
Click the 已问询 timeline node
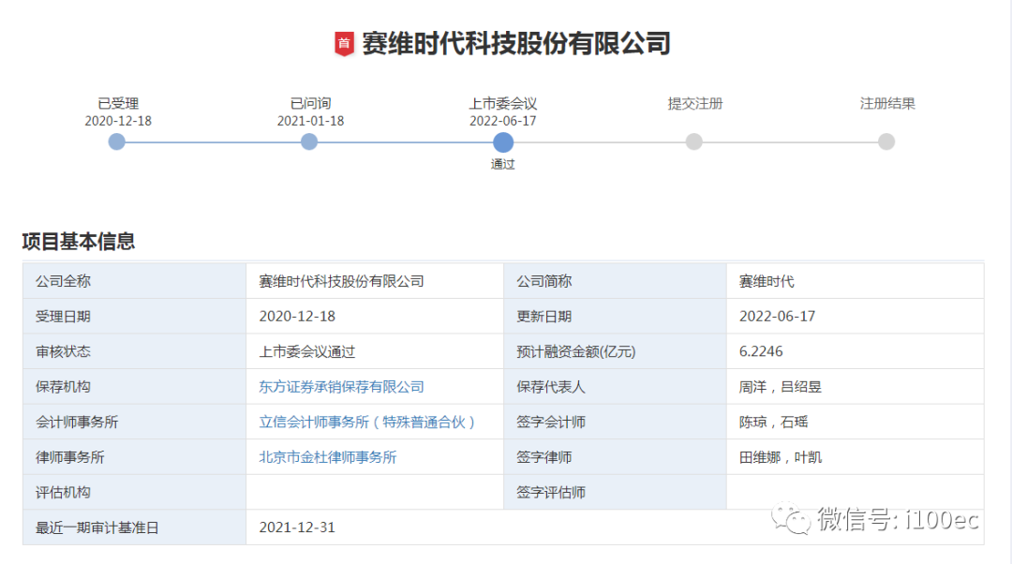click(309, 142)
